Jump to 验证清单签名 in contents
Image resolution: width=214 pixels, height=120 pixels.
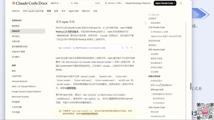click(x=158, y=99)
